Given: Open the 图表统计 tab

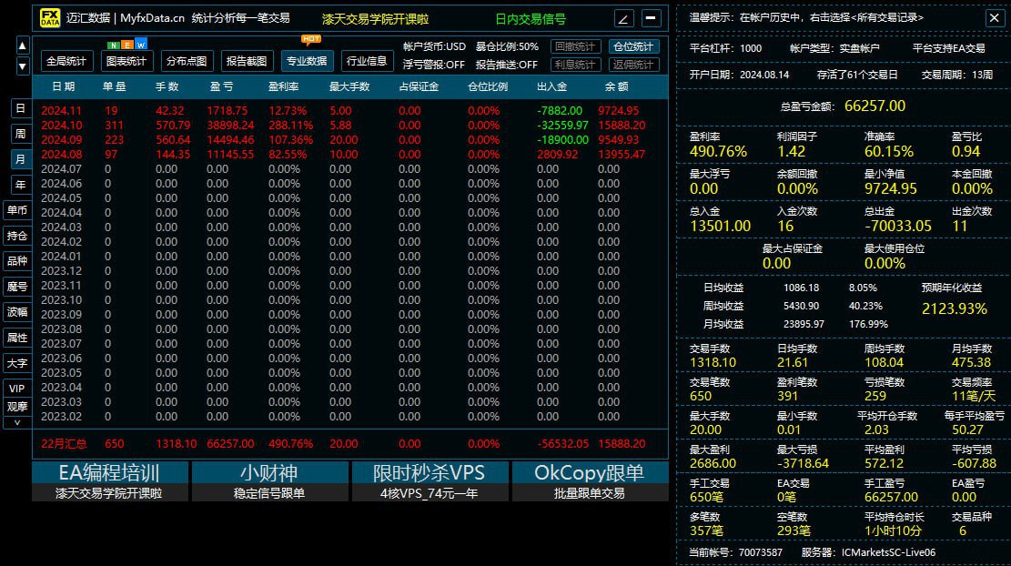Looking at the screenshot, I should pos(126,61).
